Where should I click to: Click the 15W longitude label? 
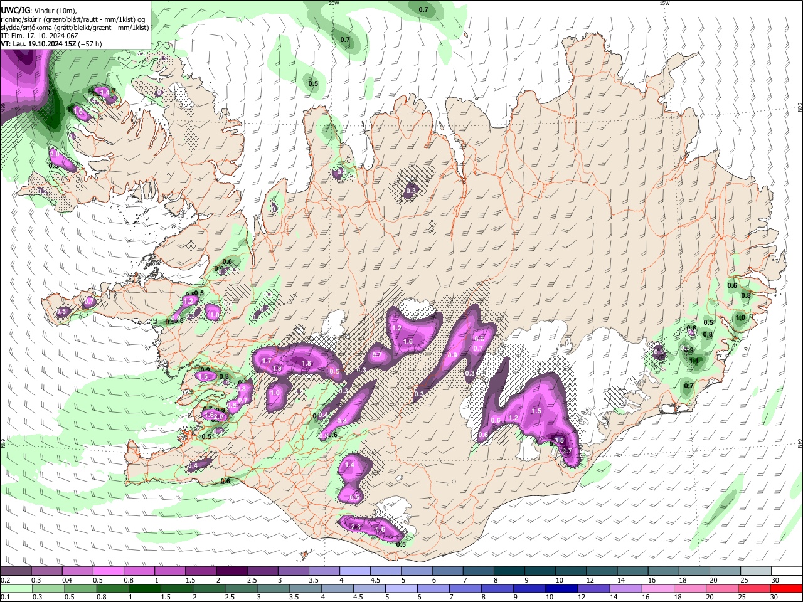[664, 3]
